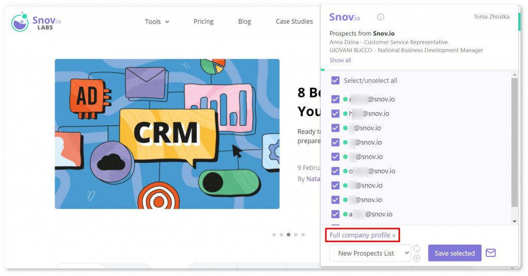The width and height of the screenshot is (528, 276).
Task: Uncheck the first email starting with 'a'
Action: pyautogui.click(x=335, y=99)
